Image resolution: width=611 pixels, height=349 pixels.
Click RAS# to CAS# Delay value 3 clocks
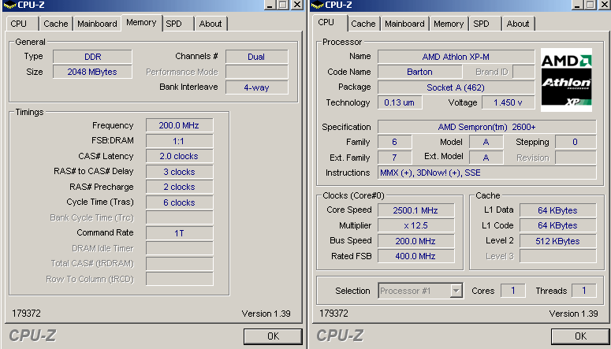click(x=179, y=172)
